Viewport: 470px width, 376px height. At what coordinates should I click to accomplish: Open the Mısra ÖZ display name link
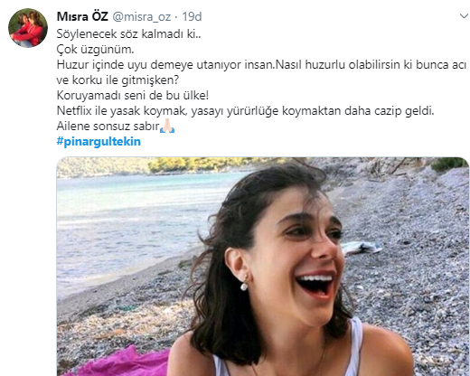[82, 16]
